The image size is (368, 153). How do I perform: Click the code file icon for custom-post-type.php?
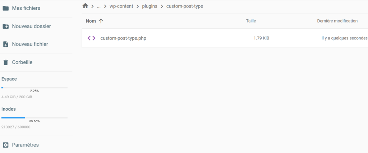pos(92,38)
